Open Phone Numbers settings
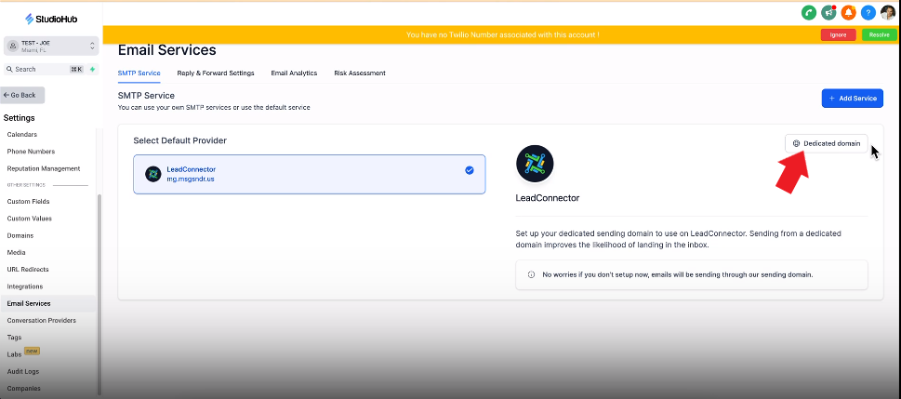The image size is (901, 399). coord(31,152)
